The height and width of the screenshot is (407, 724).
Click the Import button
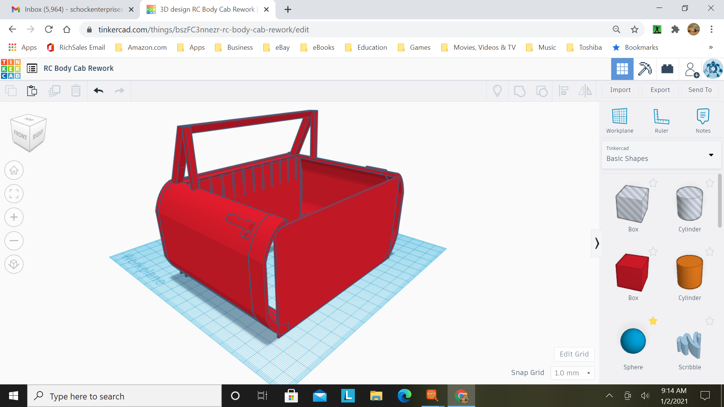click(x=620, y=90)
